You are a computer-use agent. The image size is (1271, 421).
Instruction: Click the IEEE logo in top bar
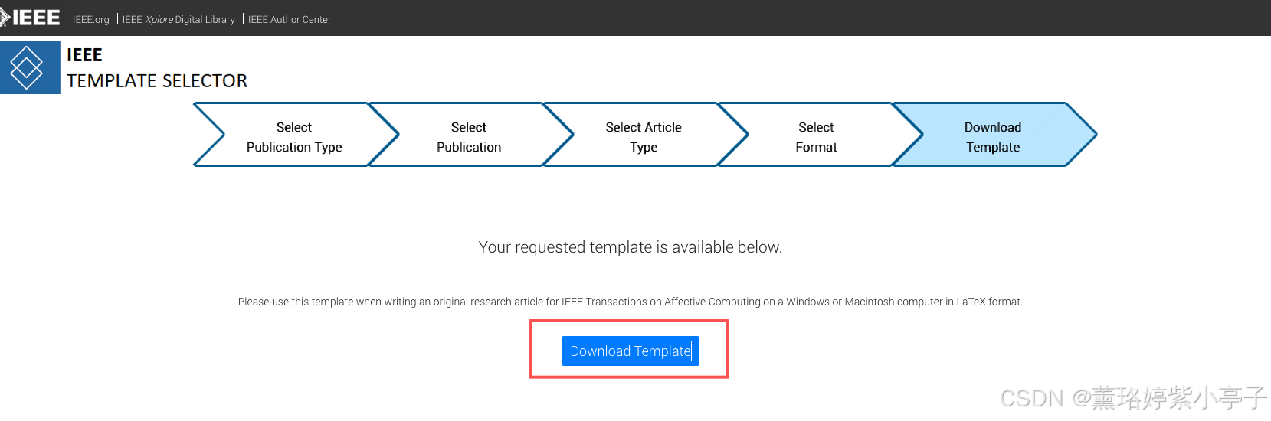tap(30, 18)
